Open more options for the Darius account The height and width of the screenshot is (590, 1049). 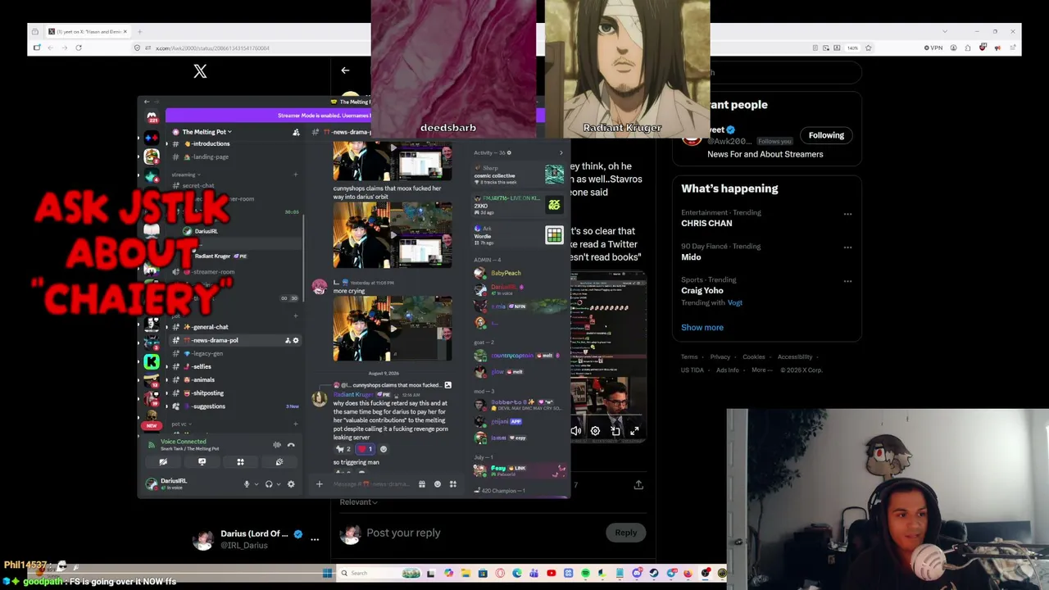315,539
